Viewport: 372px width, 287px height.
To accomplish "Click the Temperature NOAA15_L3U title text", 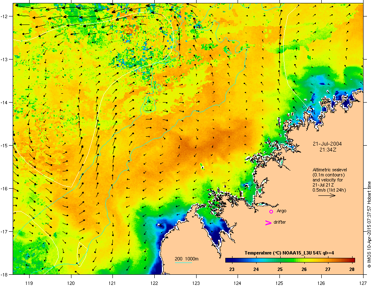I will click(x=289, y=253).
